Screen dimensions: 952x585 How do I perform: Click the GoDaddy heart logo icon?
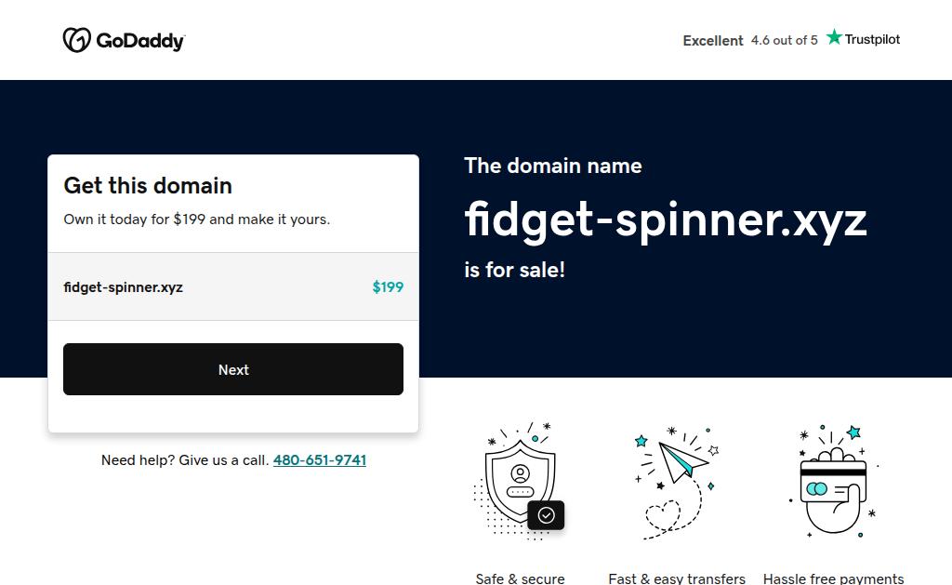[x=76, y=40]
